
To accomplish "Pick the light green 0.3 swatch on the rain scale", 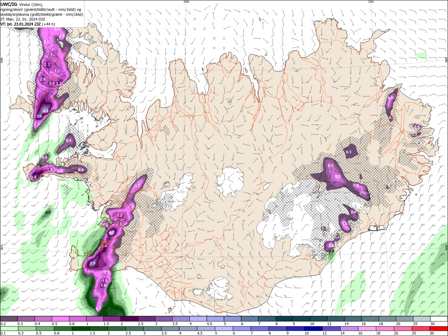I will 27,329.
